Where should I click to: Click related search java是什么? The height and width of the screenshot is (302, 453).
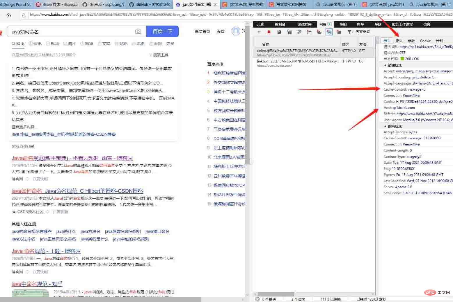pyautogui.click(x=66, y=231)
